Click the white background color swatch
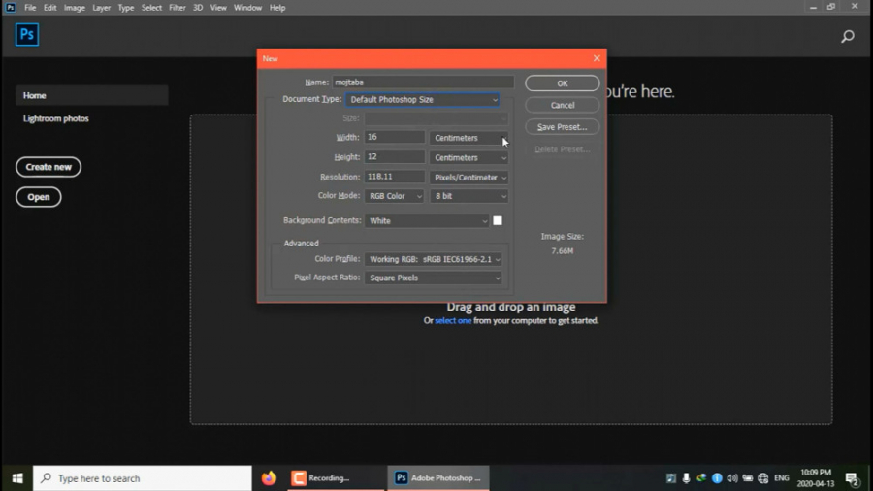873x491 pixels. click(x=498, y=221)
